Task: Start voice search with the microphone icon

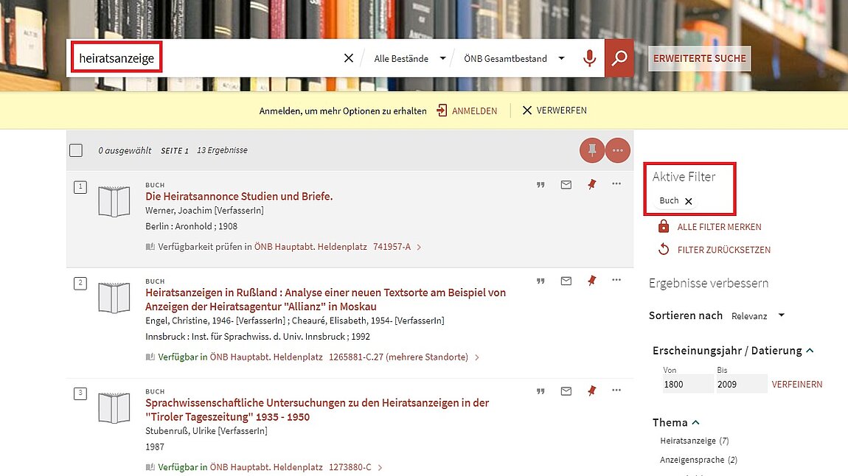Action: (x=589, y=57)
